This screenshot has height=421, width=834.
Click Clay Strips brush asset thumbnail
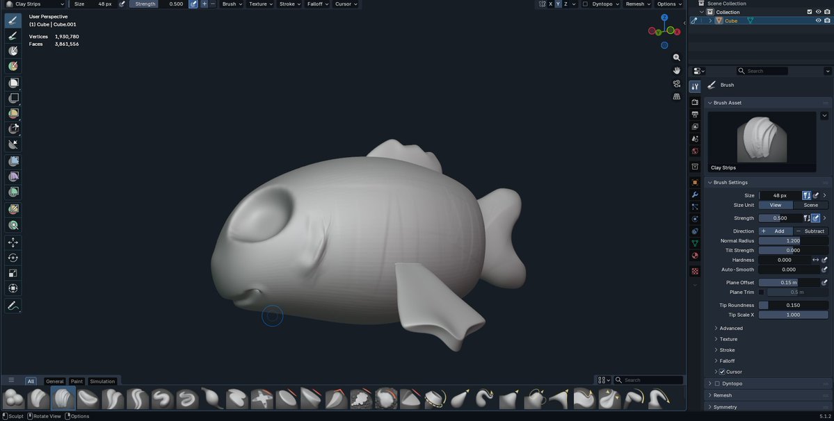(762, 142)
